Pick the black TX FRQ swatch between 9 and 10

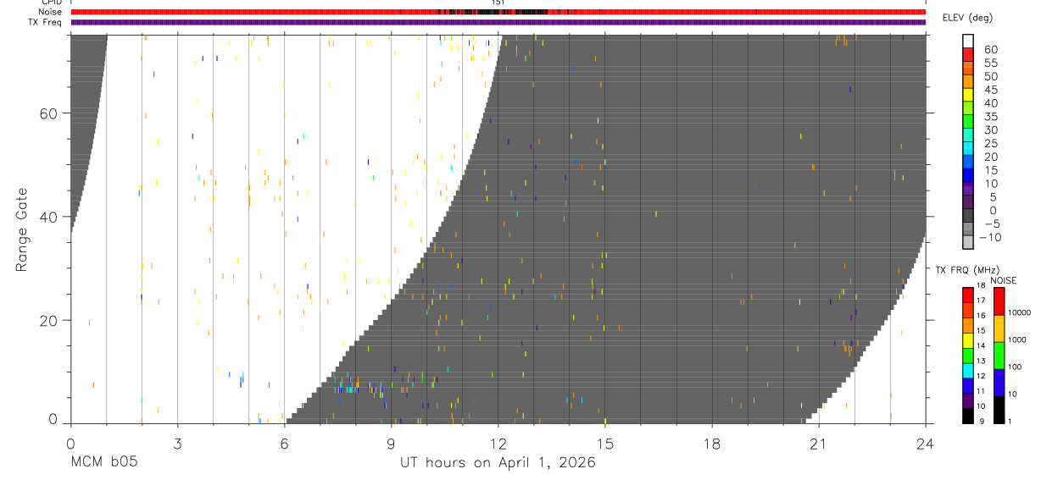[x=968, y=416]
